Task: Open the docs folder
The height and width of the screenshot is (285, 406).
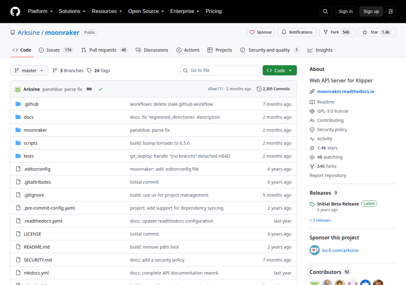Action: [29, 117]
